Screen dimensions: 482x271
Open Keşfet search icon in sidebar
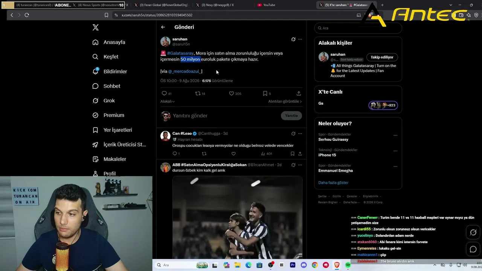pos(96,57)
